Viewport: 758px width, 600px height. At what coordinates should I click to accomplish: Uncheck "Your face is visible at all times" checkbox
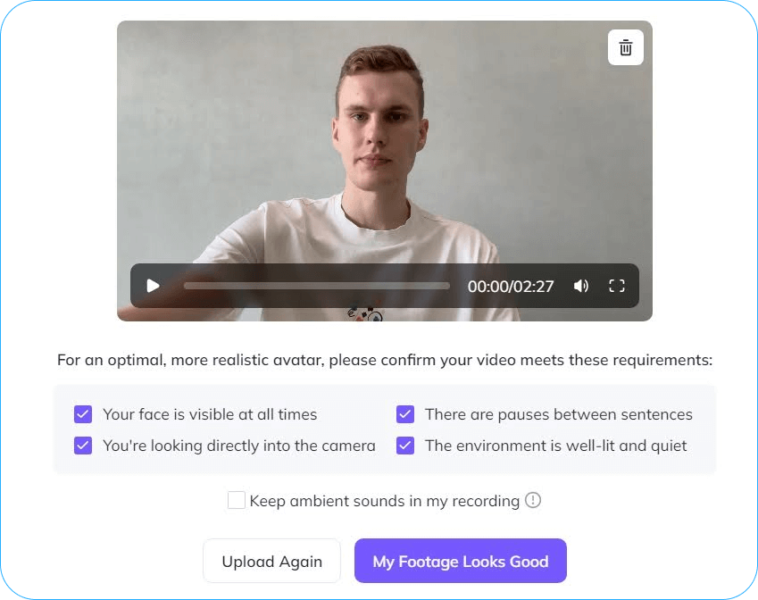(83, 414)
